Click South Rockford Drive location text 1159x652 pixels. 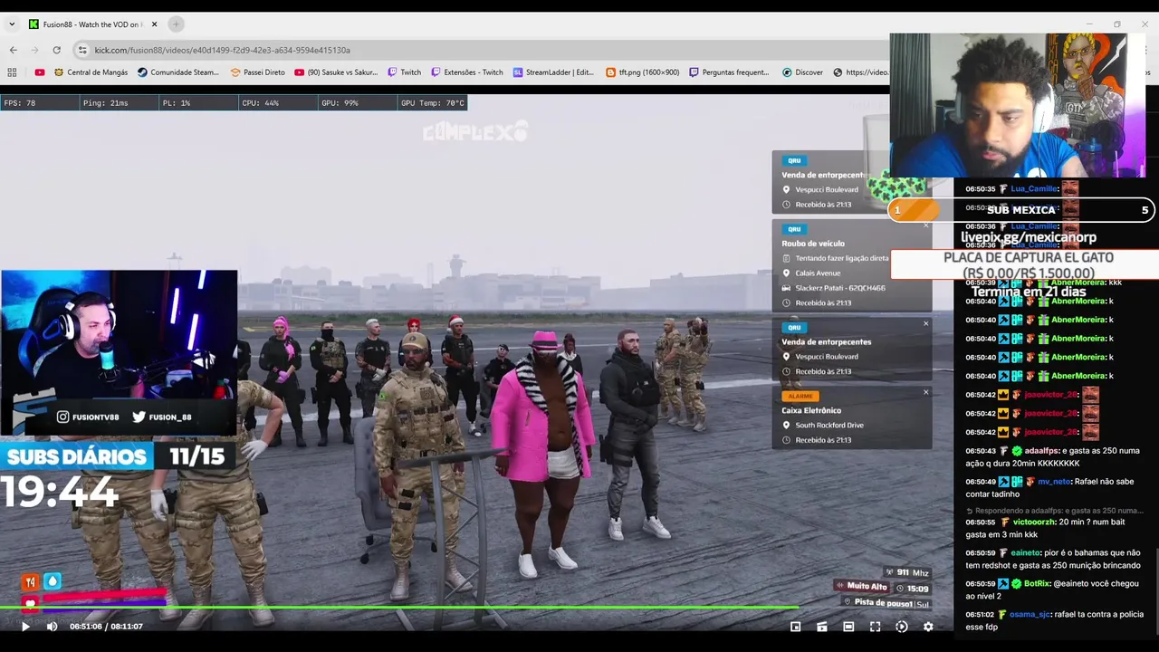pyautogui.click(x=829, y=425)
